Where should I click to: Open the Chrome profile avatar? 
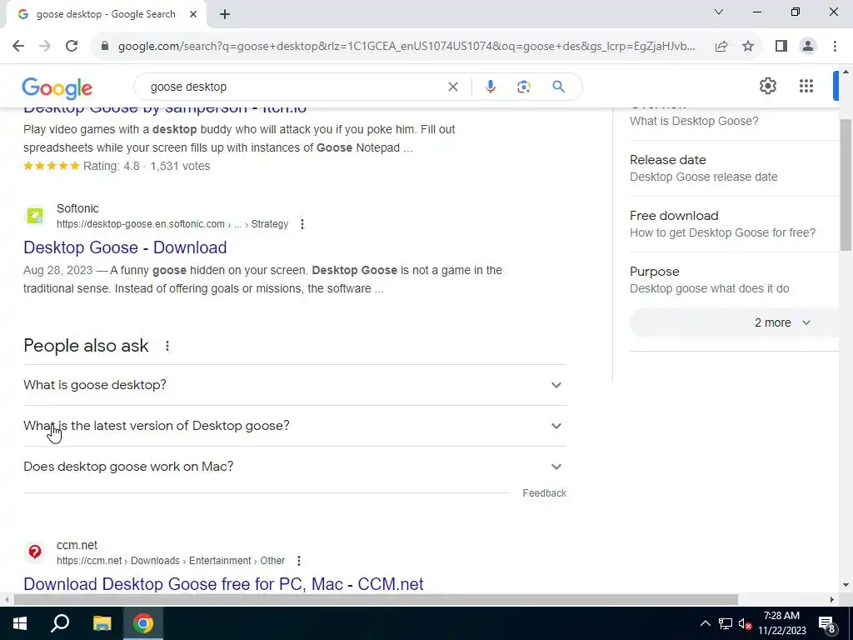click(x=808, y=47)
